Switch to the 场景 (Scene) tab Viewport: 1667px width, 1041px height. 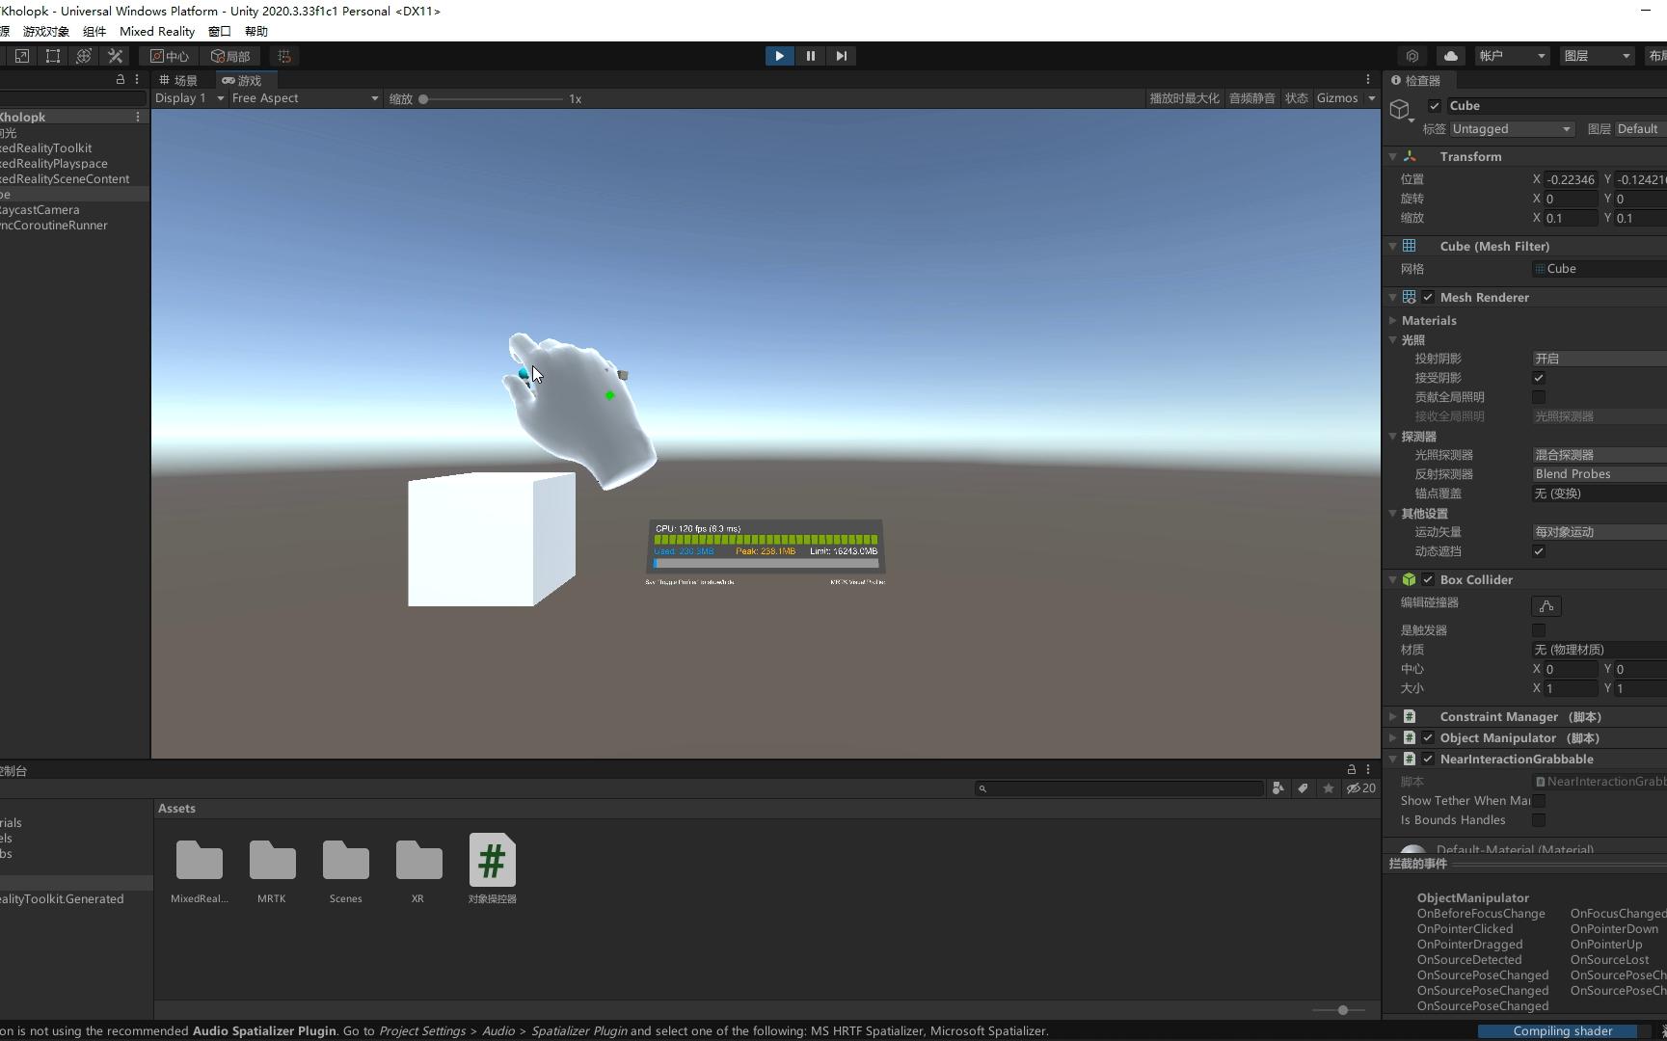(x=178, y=80)
